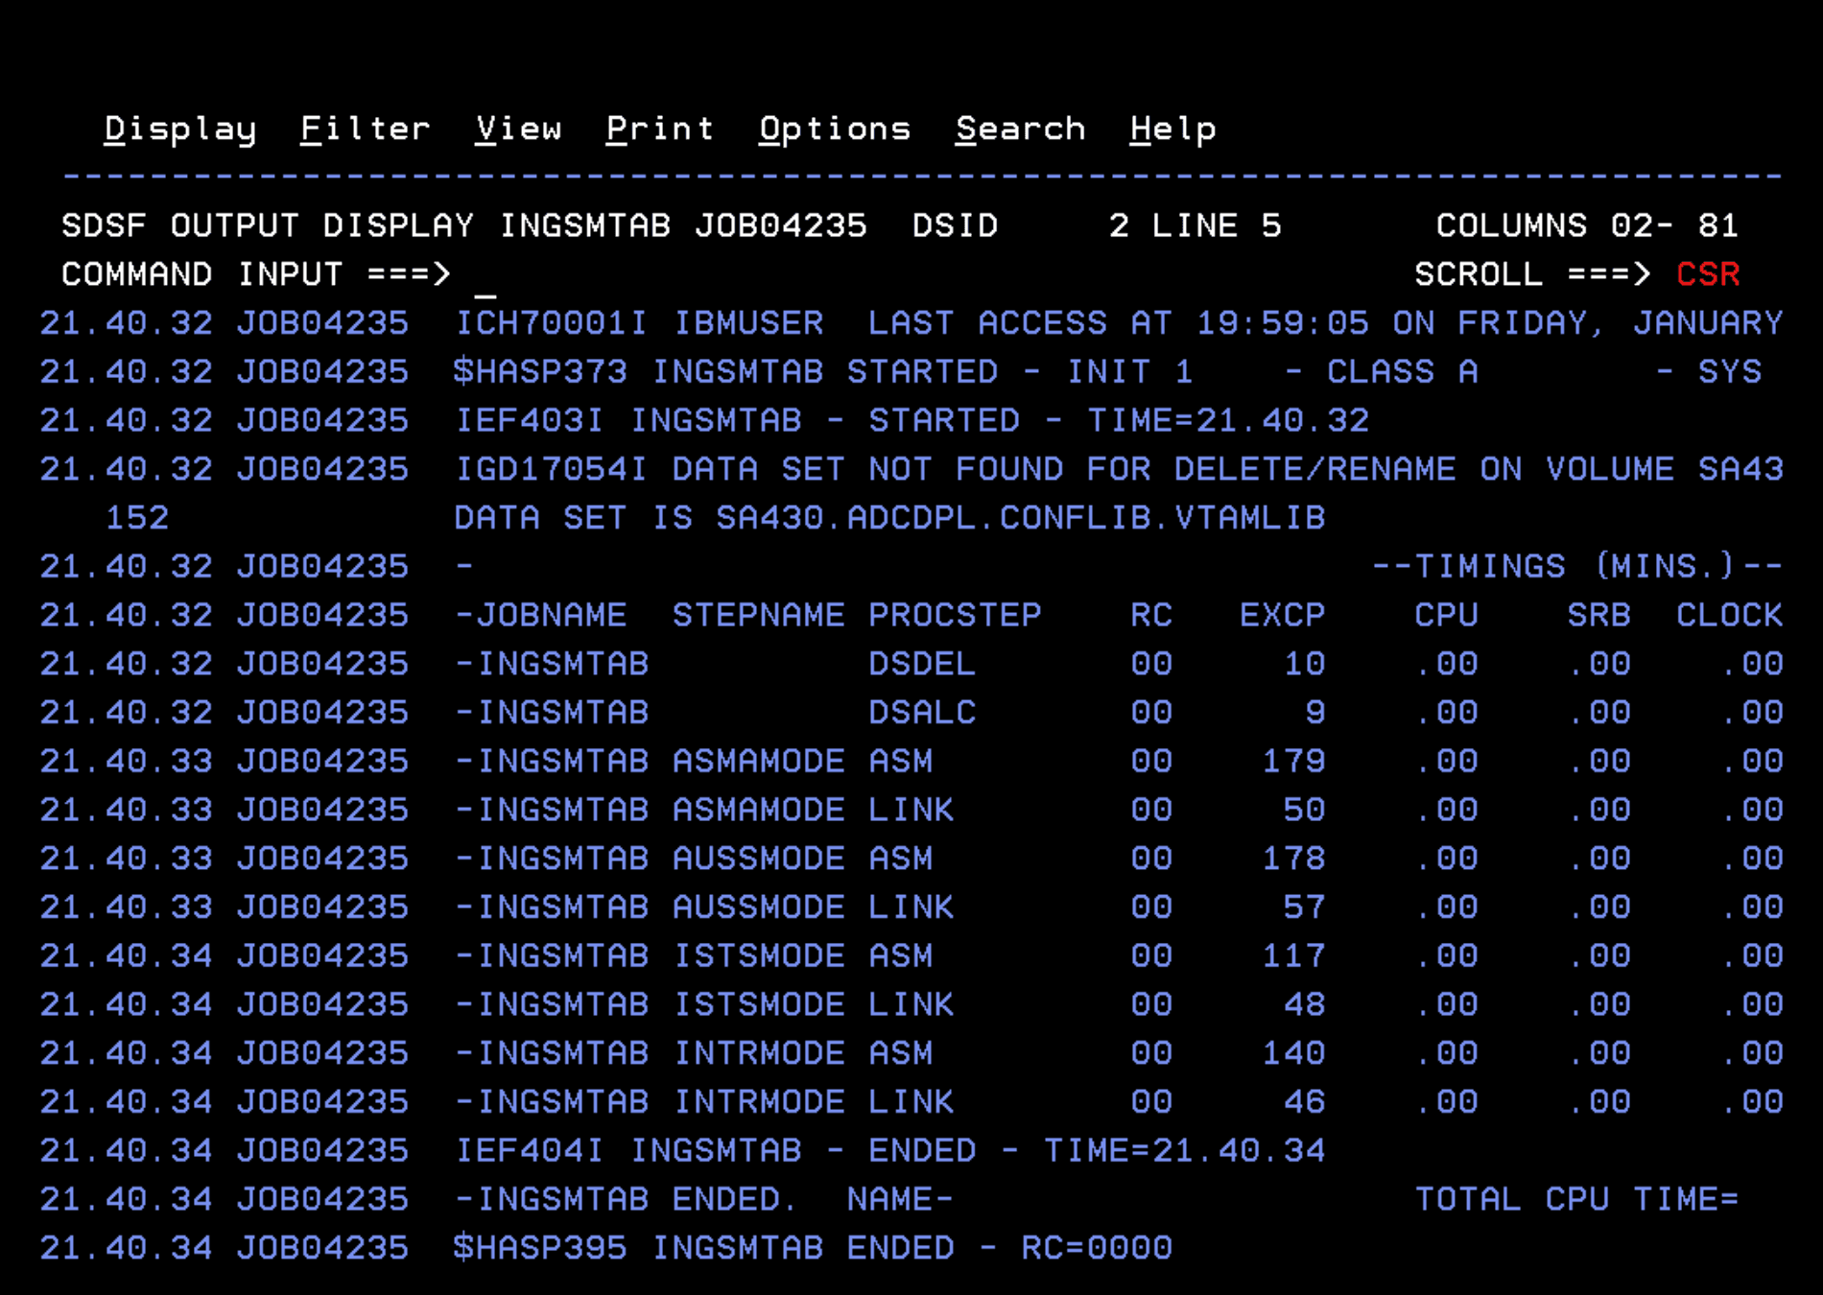Viewport: 1823px width, 1295px height.
Task: Select the DSDEL procstep row
Action: pos(921,664)
